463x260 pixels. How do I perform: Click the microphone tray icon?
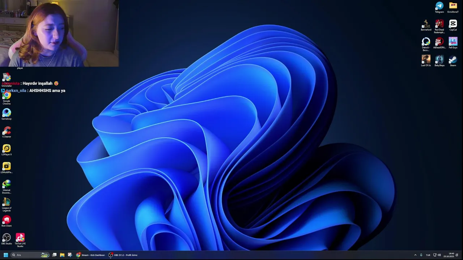point(421,255)
